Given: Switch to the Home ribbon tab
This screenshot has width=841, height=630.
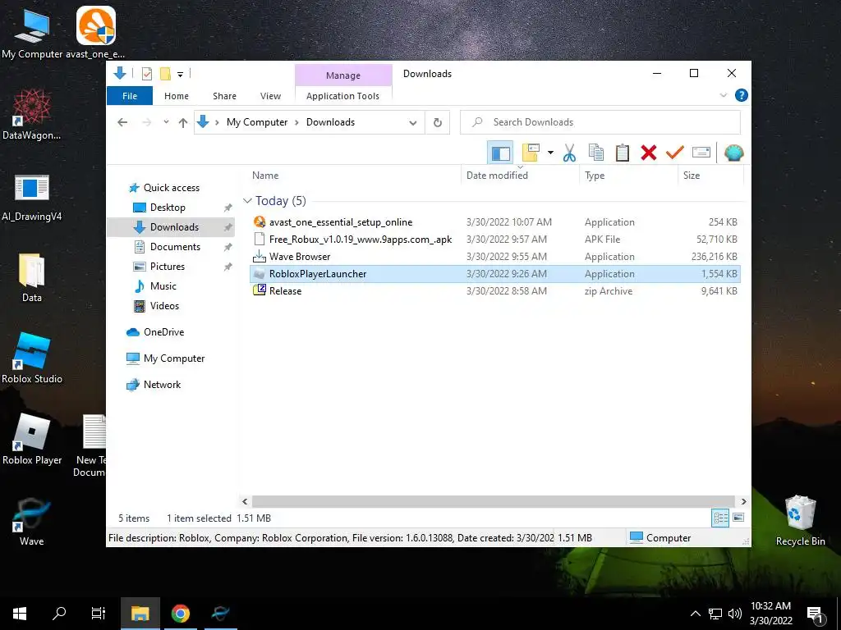Looking at the screenshot, I should point(177,96).
